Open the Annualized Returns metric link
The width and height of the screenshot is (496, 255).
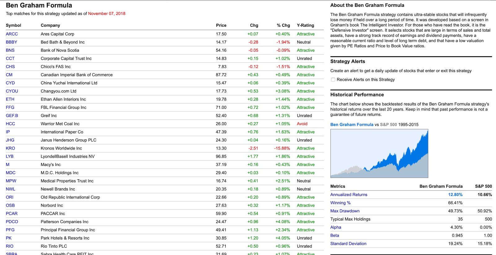[349, 195]
